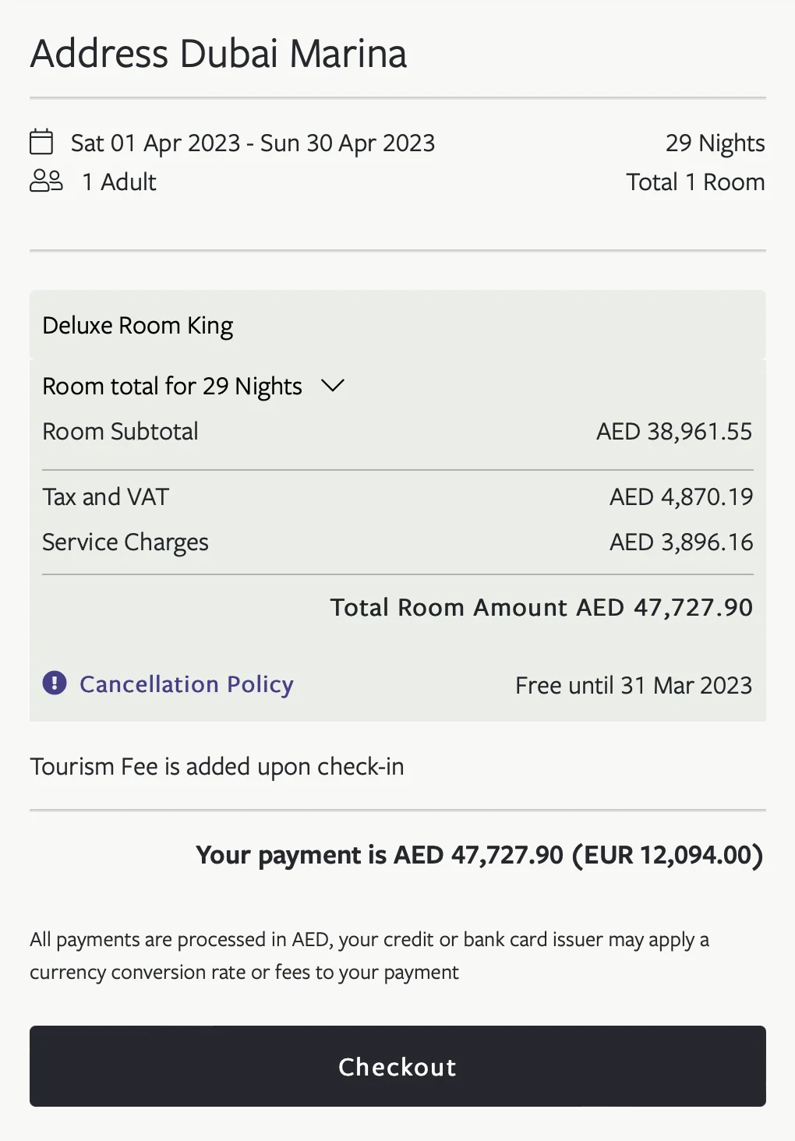This screenshot has width=795, height=1141.
Task: Click the Deluxe Room King header row
Action: (x=397, y=325)
